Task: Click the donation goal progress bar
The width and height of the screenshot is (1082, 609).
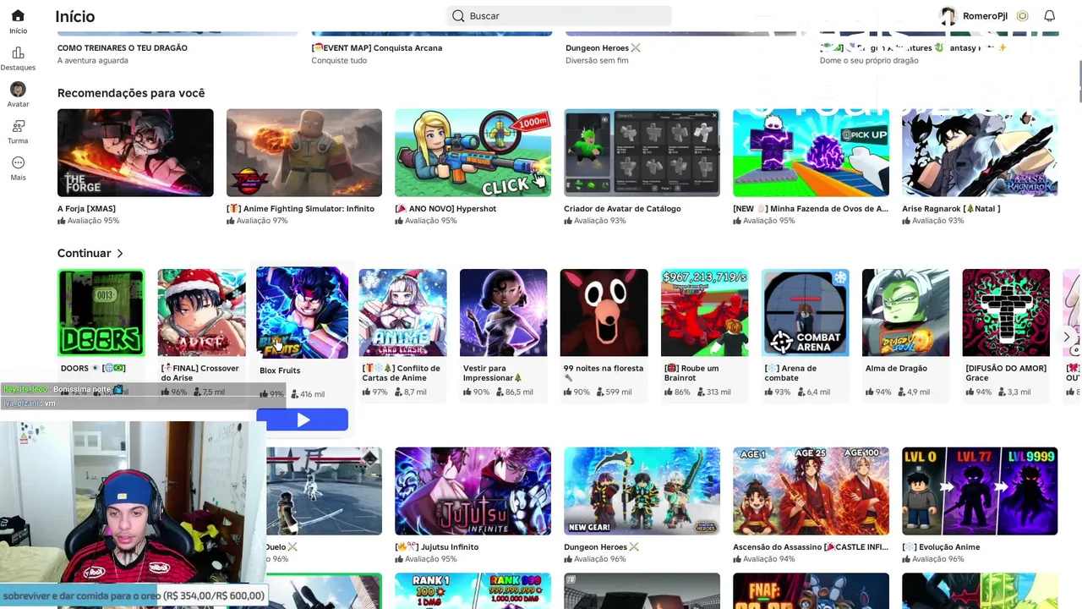Action: pyautogui.click(x=134, y=595)
